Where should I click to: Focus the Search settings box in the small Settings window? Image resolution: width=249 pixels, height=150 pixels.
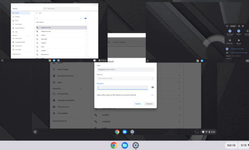click(x=61, y=9)
